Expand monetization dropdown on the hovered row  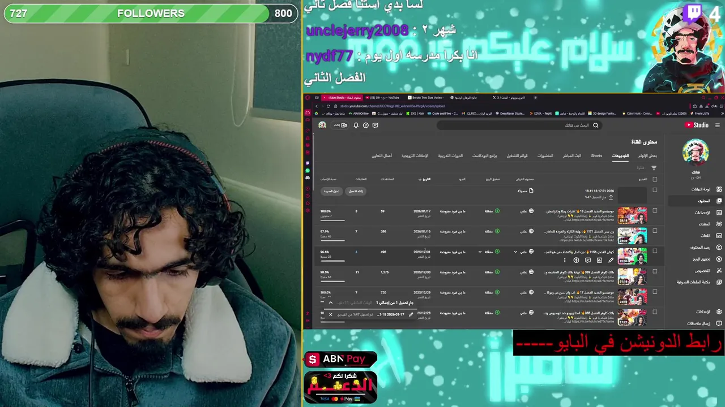[x=480, y=252]
